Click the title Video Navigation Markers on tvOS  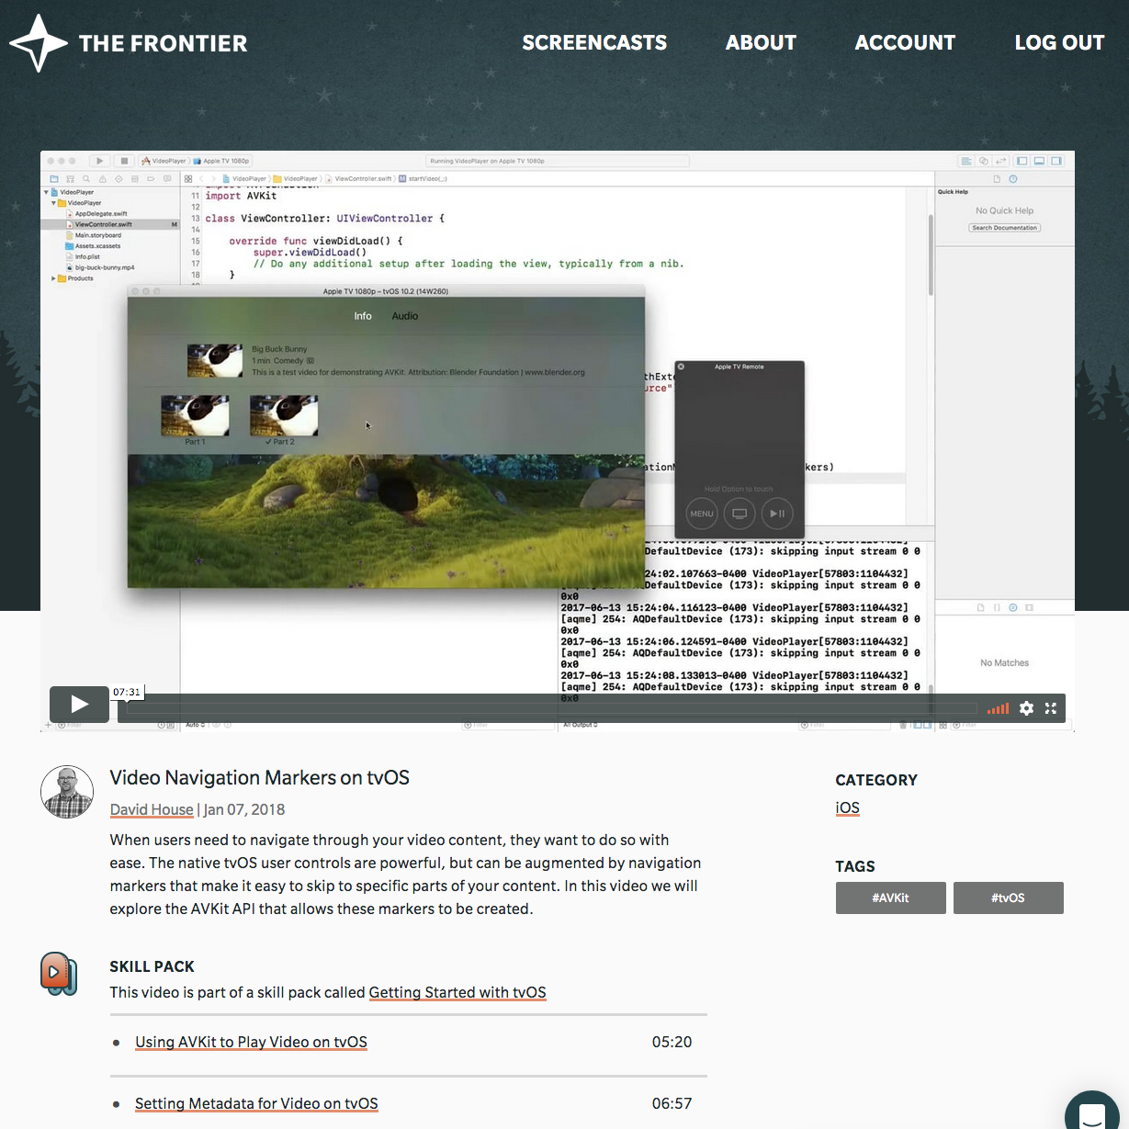click(x=260, y=777)
